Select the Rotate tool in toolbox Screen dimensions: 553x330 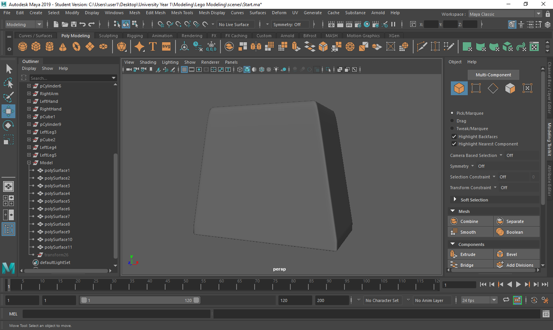coord(8,125)
